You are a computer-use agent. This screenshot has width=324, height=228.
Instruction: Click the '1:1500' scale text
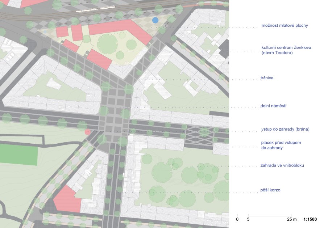[x=310, y=219]
